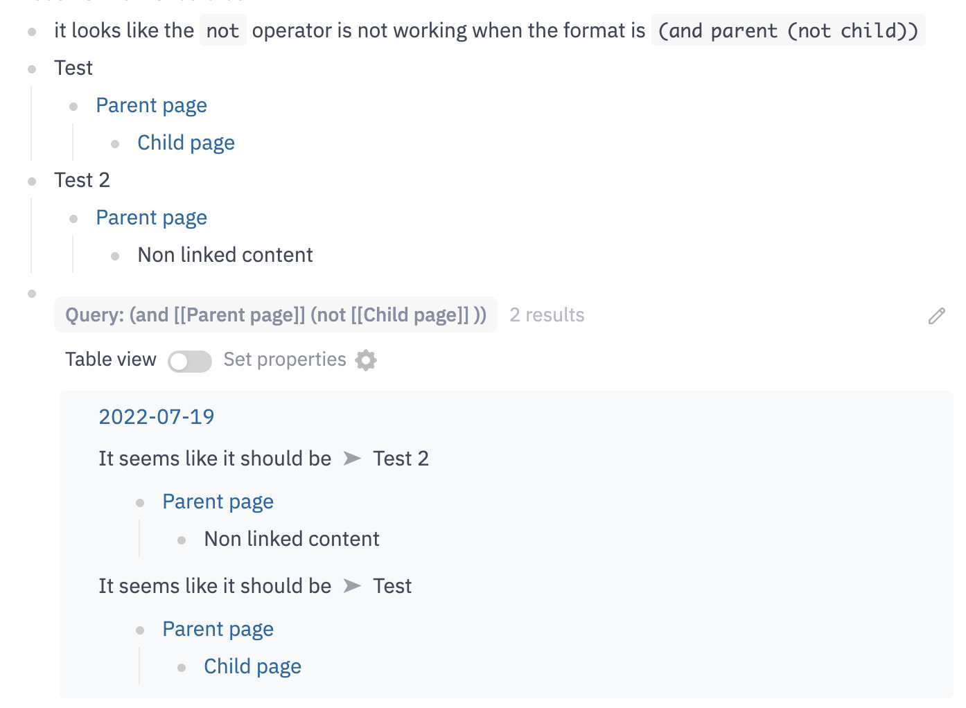Click the bullet beside Non linked content
Viewport: 966px width, 708px height.
[114, 255]
